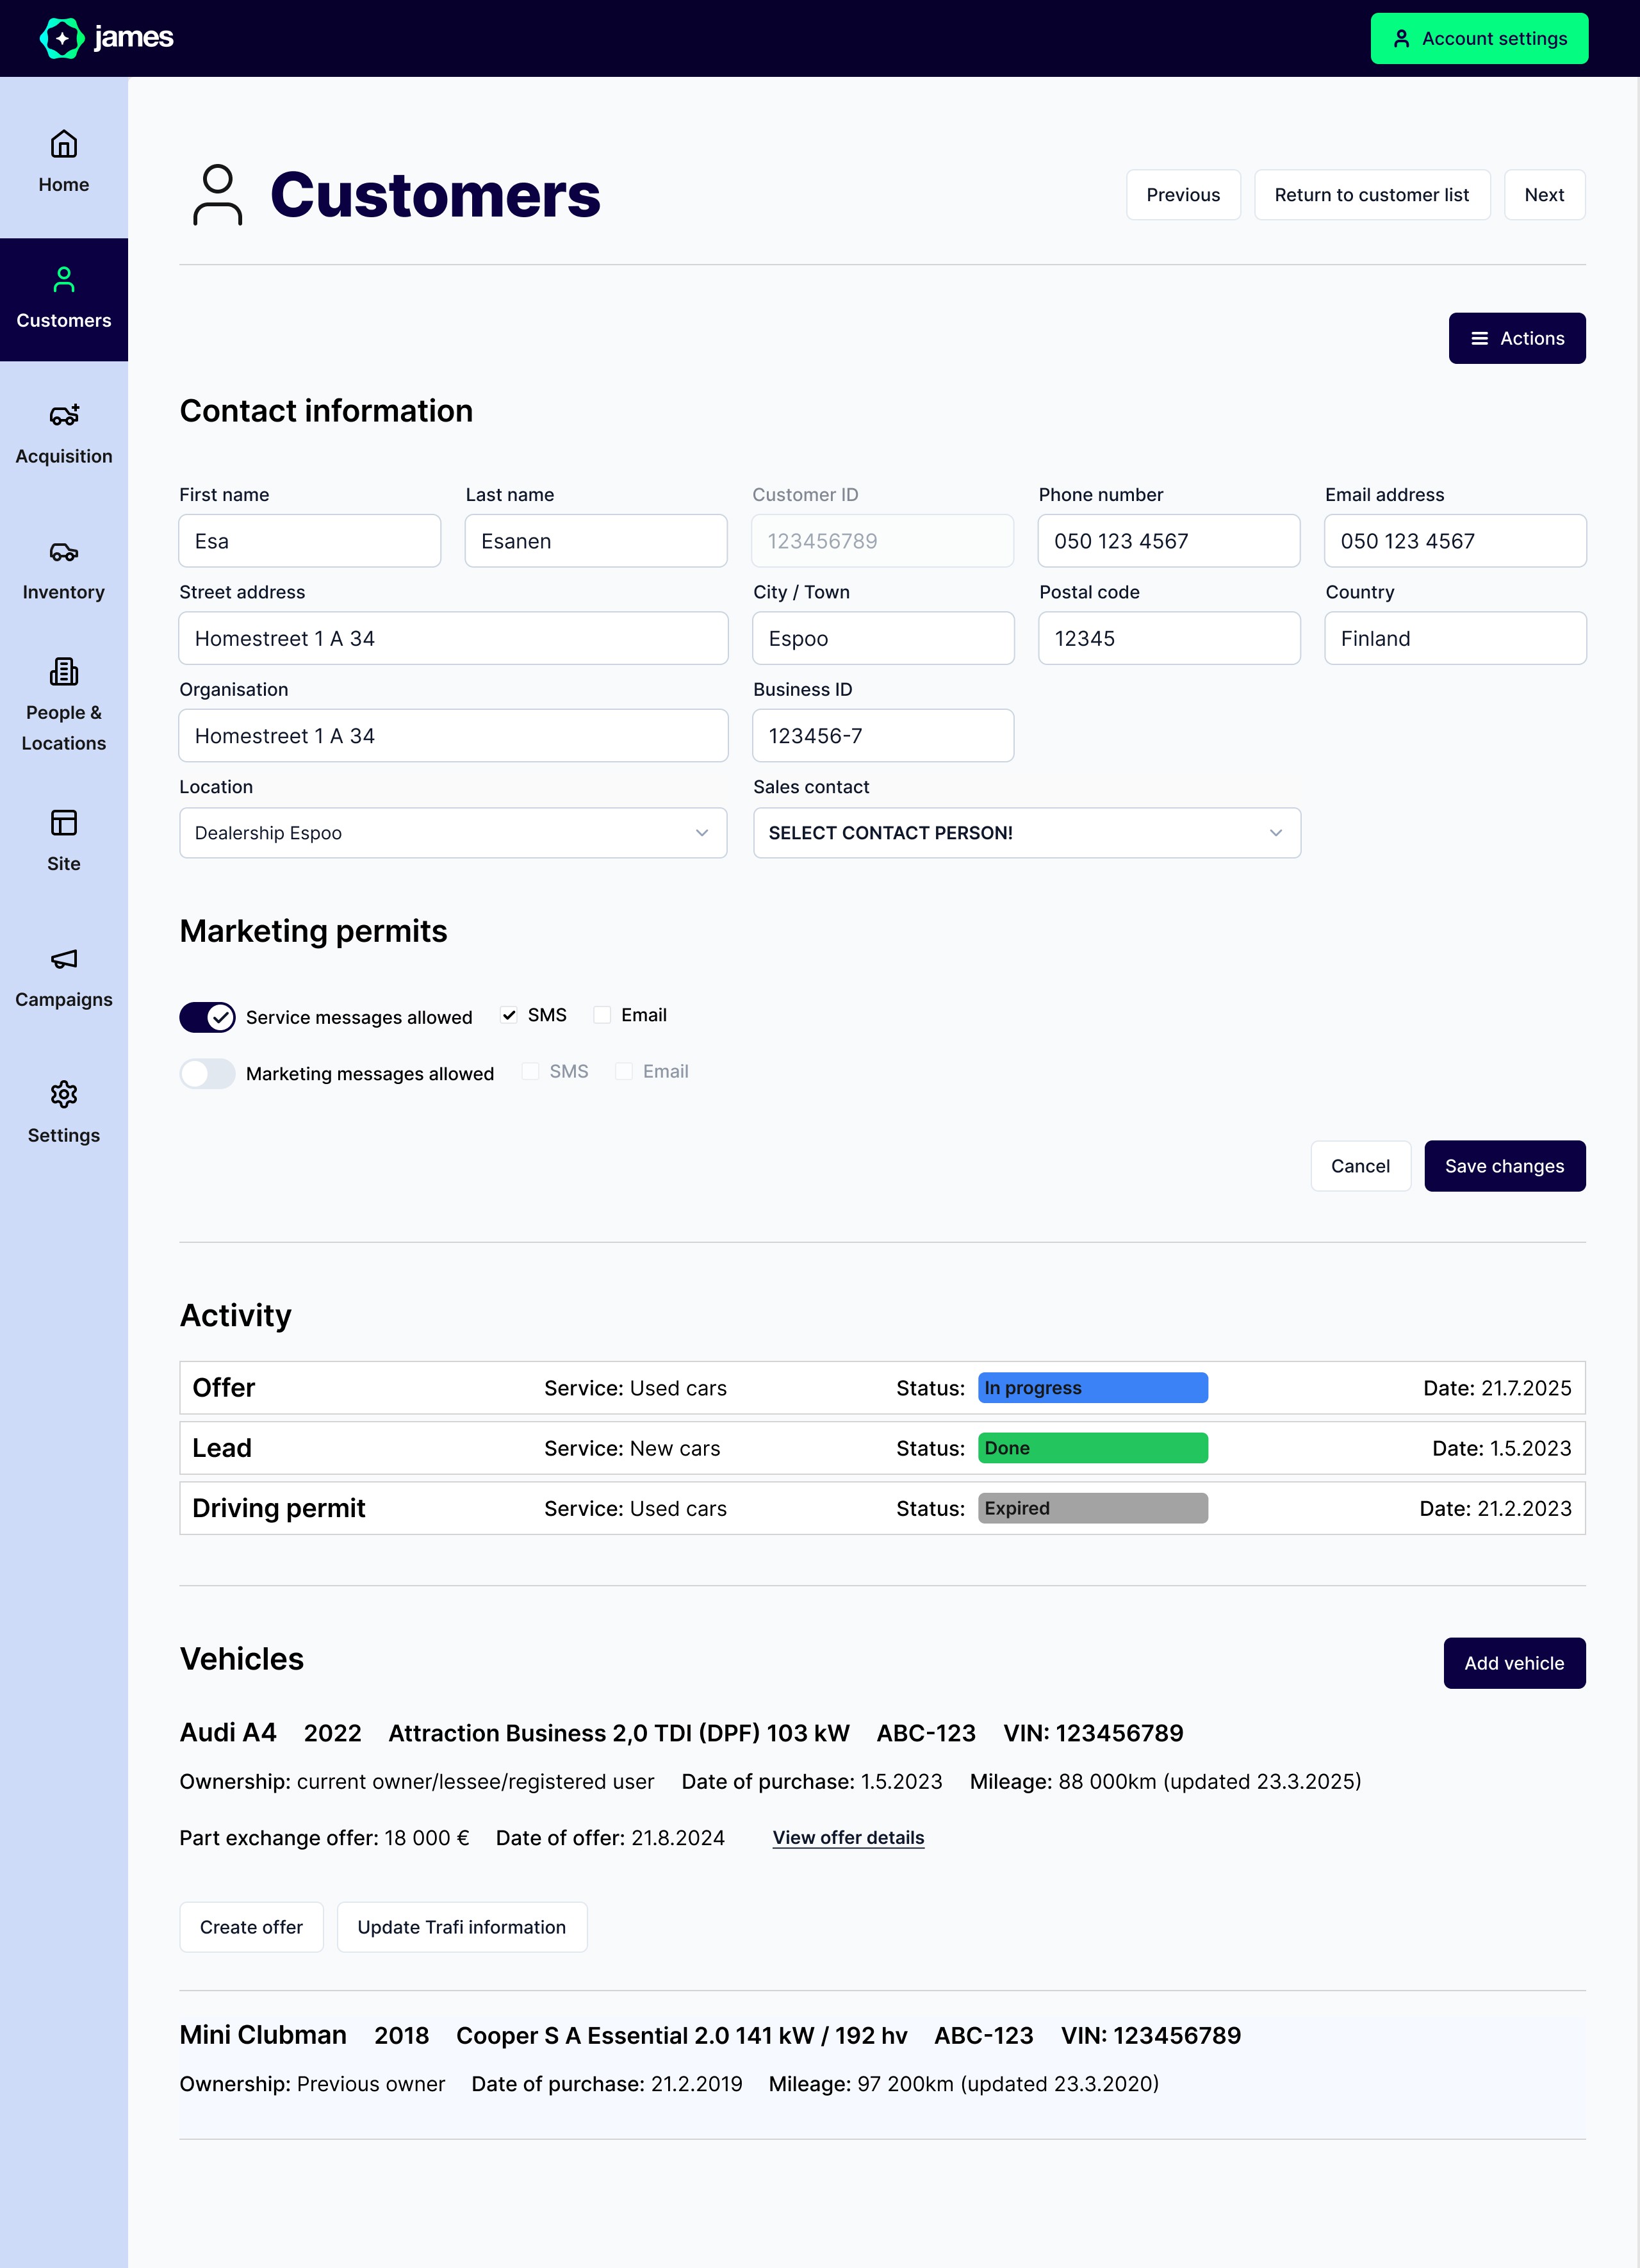This screenshot has height=2268, width=1640.
Task: Click the First name input field
Action: 309,541
